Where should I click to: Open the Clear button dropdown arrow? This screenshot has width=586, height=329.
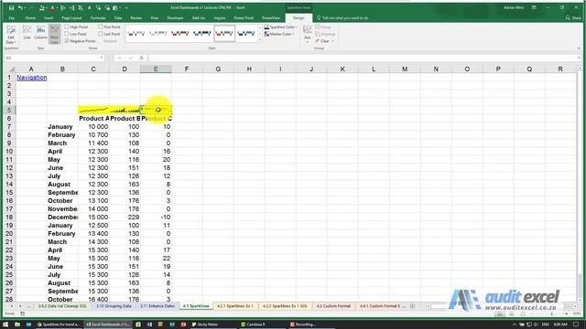[332, 41]
